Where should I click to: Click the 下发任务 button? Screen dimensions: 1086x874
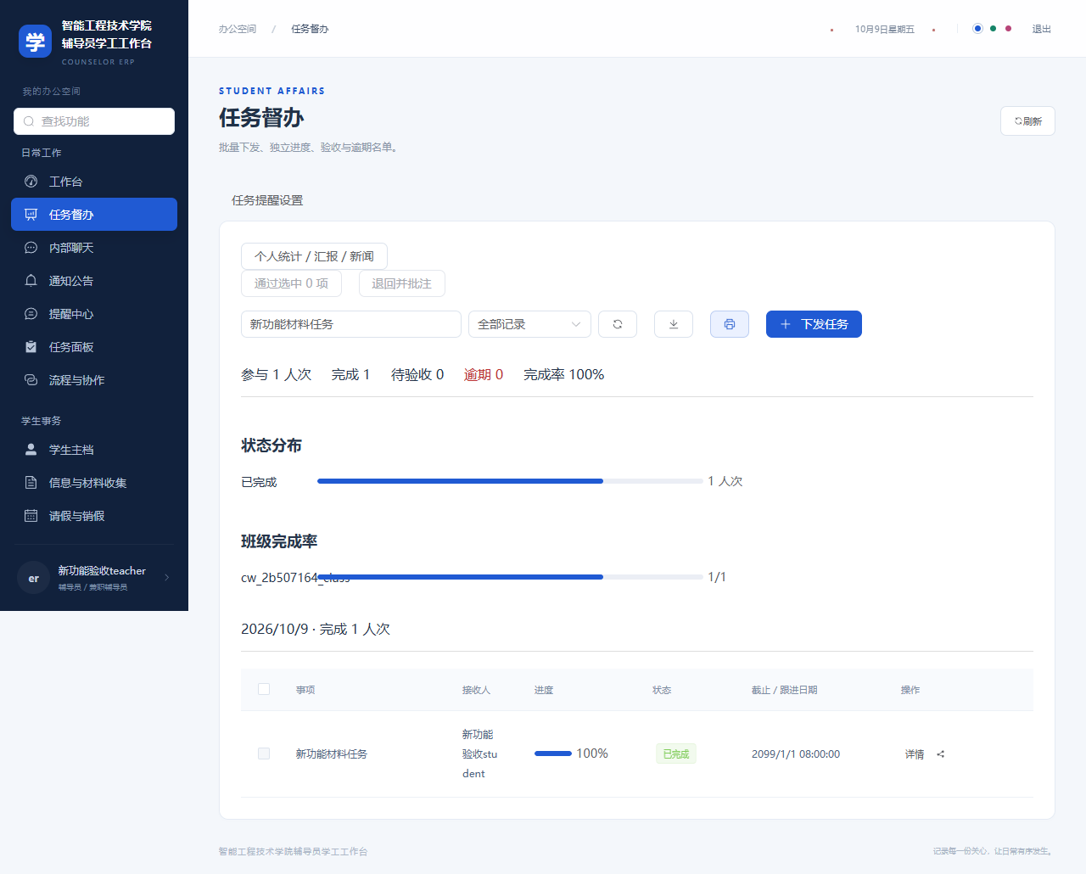(814, 324)
